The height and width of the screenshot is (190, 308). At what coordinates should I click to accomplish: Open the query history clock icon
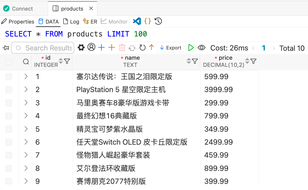pyautogui.click(x=158, y=21)
